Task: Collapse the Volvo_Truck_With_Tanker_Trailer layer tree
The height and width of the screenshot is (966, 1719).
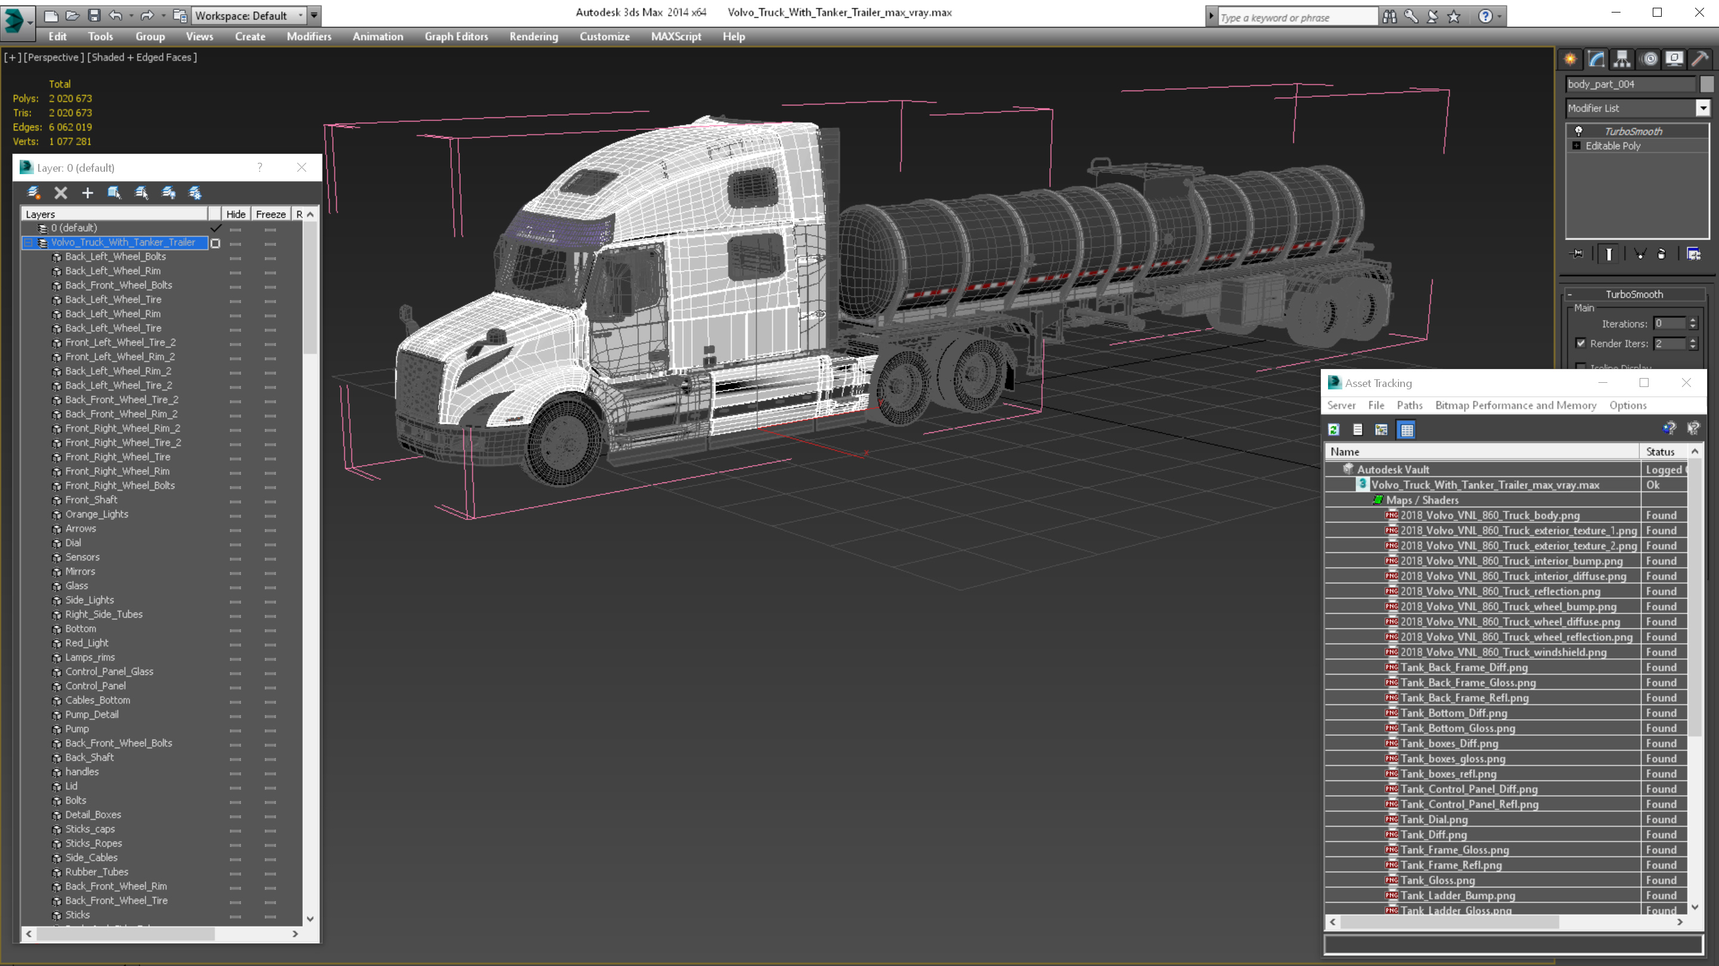Action: coord(29,243)
